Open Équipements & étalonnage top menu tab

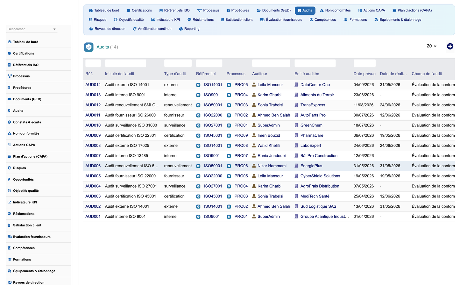pyautogui.click(x=398, y=20)
